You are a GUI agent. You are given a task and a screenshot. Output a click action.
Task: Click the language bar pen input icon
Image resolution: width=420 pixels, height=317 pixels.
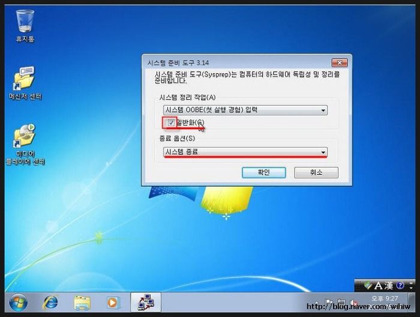[368, 286]
